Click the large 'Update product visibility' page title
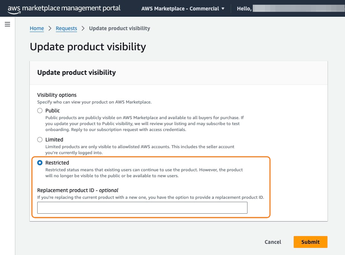 [88, 47]
